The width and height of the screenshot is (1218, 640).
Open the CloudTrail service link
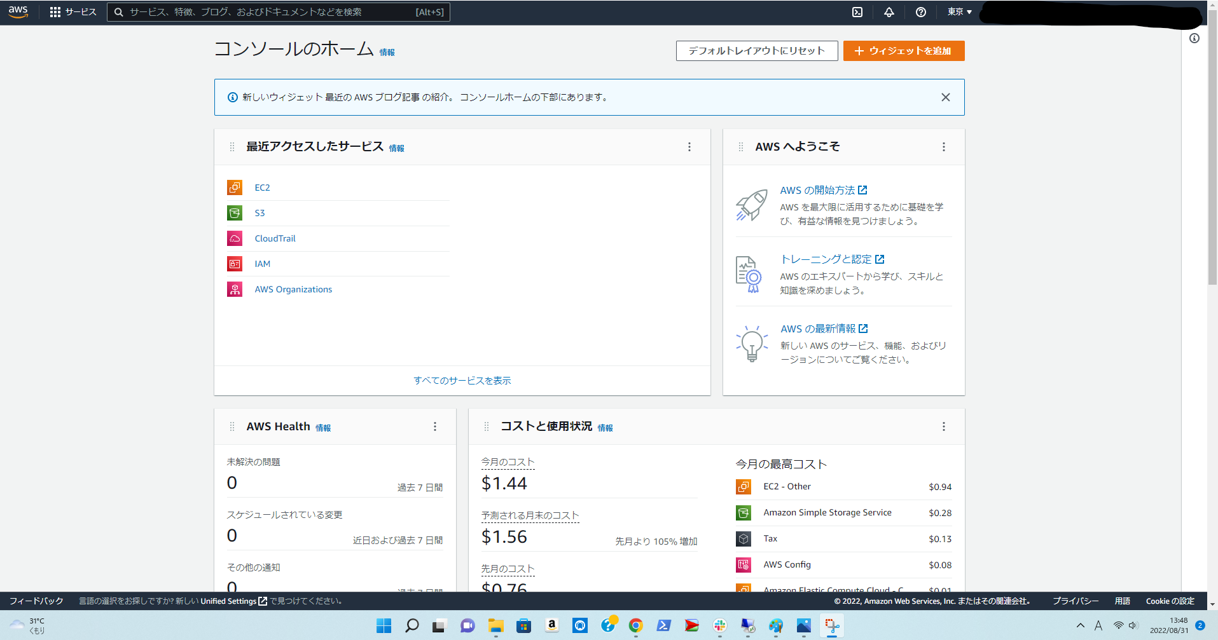click(x=275, y=238)
